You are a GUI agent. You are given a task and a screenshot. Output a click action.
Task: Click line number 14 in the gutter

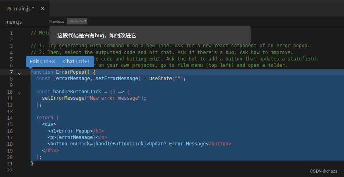[x=10, y=118]
